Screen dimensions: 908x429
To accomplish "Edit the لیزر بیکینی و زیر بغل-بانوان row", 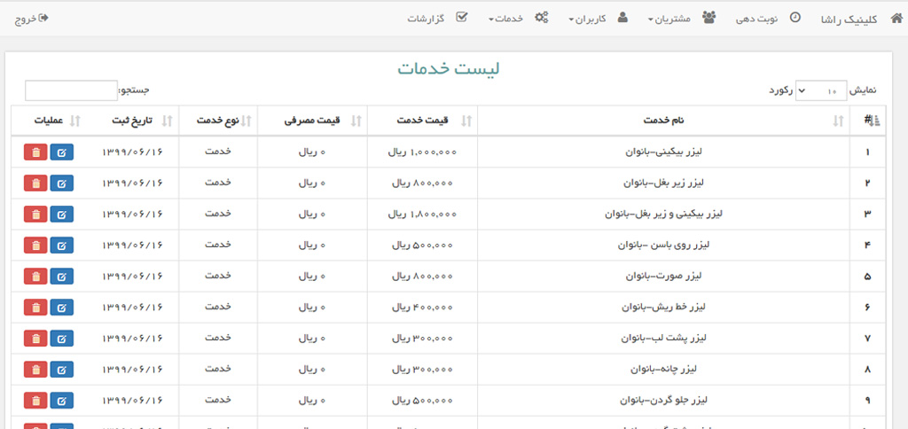I will [62, 214].
